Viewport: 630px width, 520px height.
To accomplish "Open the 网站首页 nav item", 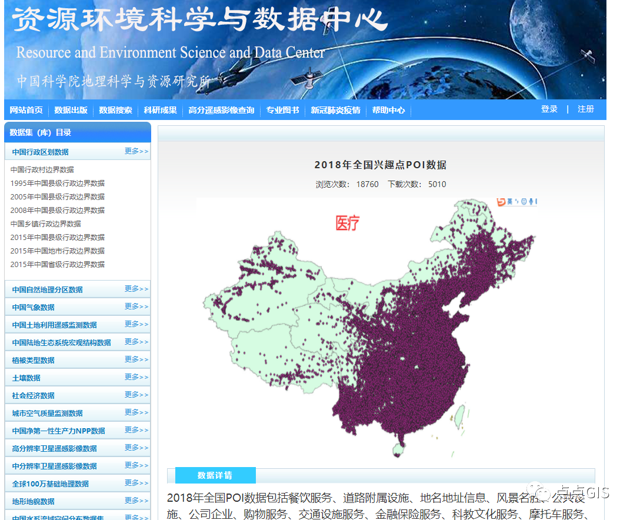I will [26, 110].
